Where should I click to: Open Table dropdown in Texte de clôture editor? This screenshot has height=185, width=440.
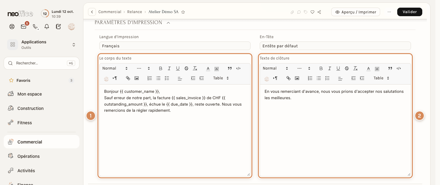382,78
